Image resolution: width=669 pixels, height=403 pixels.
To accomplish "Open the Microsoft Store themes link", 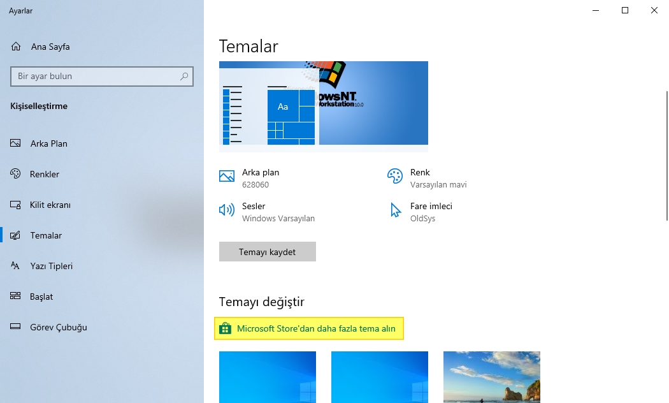I will click(x=309, y=328).
